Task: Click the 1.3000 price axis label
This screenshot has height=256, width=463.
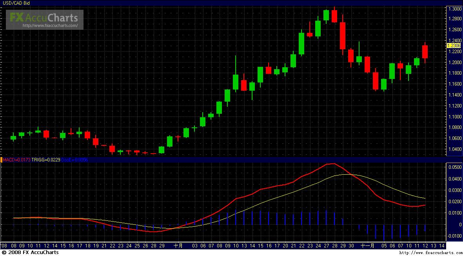Action: coord(455,9)
